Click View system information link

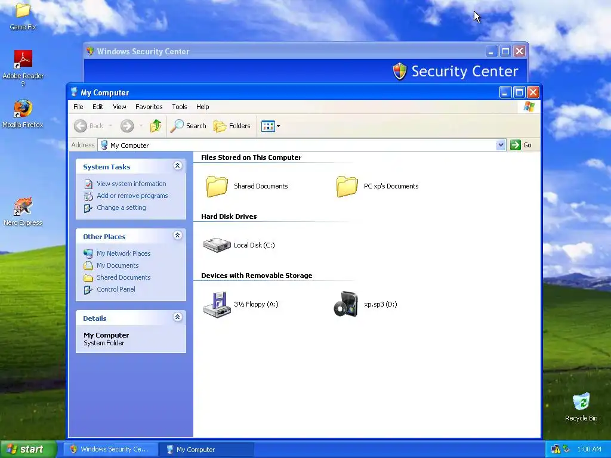[131, 184]
